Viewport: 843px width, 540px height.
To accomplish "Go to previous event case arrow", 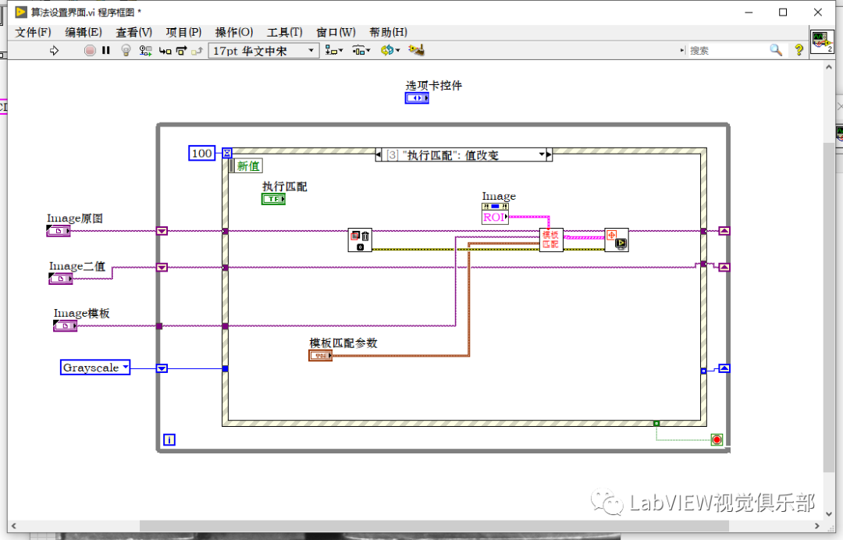I will click(x=379, y=155).
